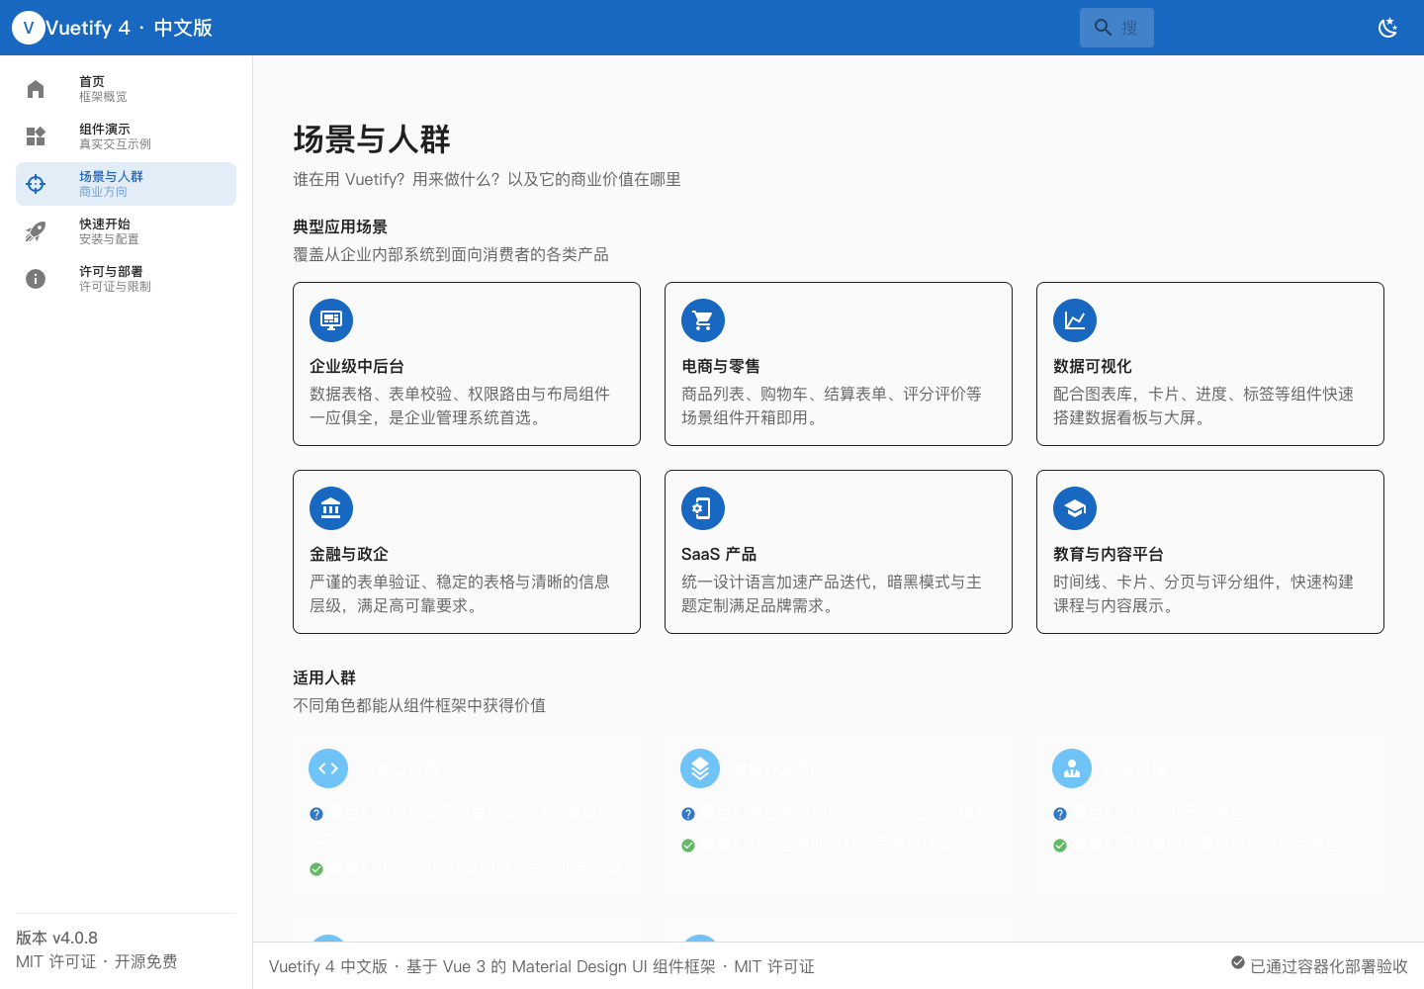Viewport: 1424px width, 989px height.
Task: Click the green check icon in the code-brackets card
Action: [316, 869]
